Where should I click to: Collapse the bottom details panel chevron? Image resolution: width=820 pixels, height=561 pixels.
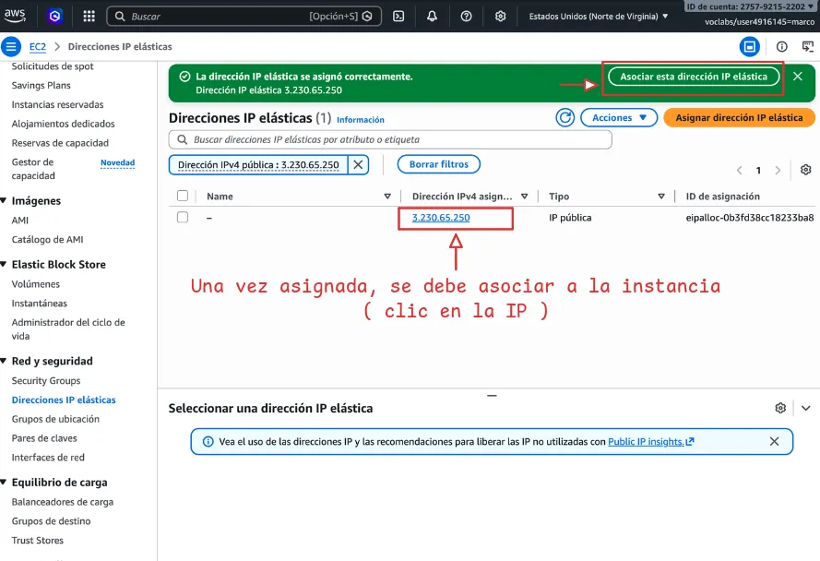click(806, 408)
